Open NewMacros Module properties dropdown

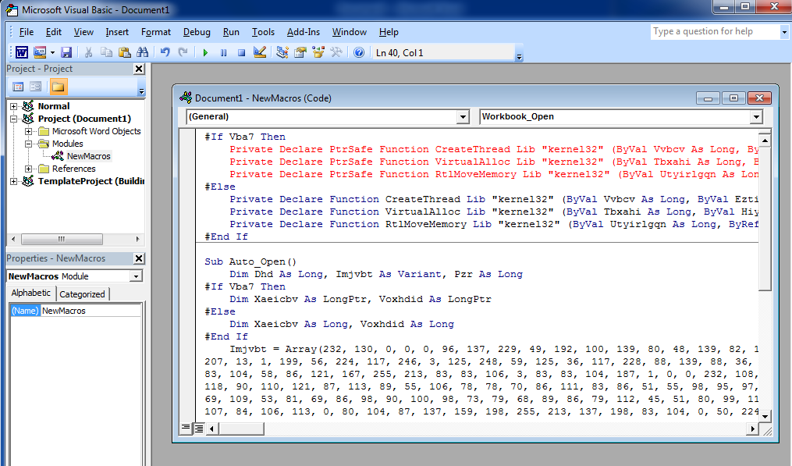pos(135,276)
